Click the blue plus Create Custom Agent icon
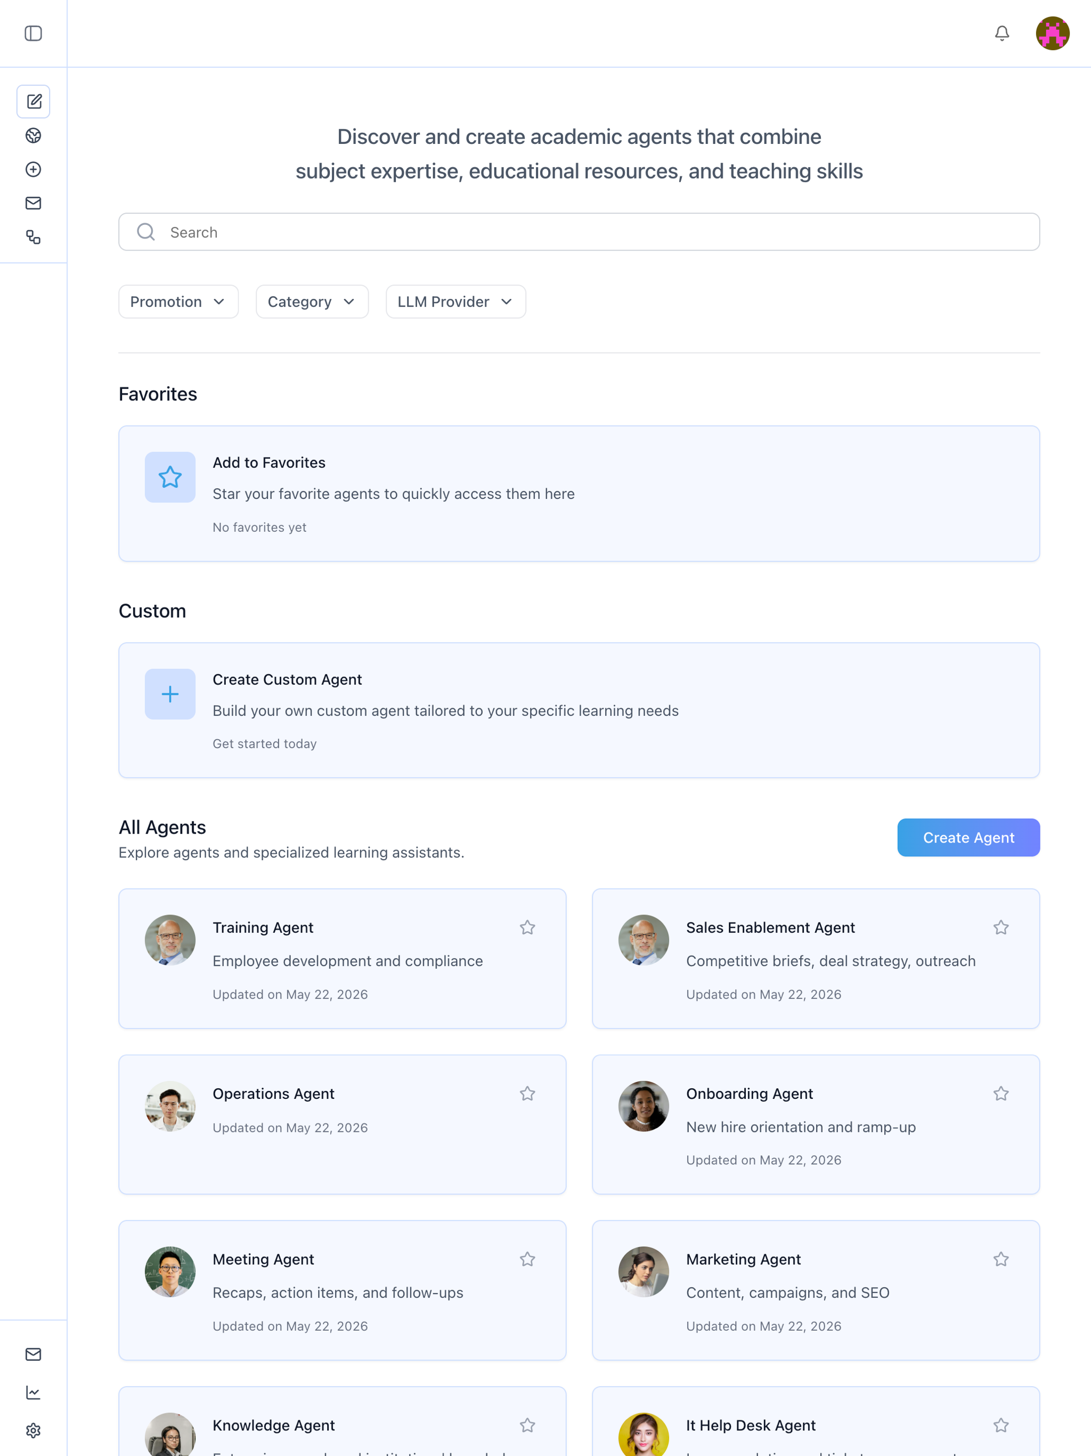 pos(170,694)
